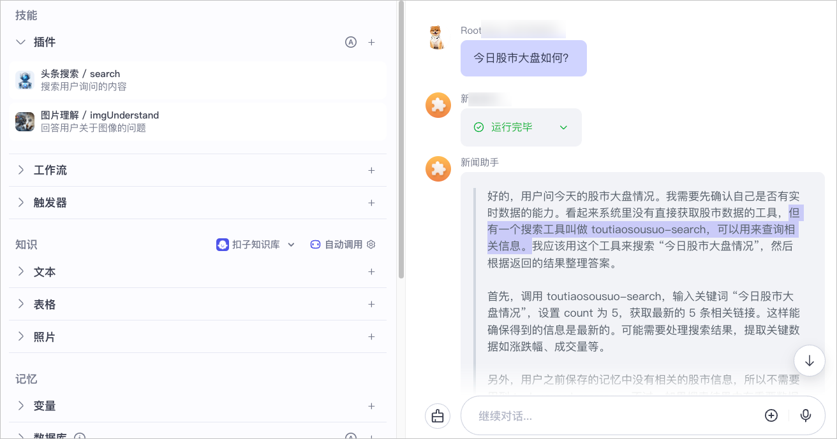This screenshot has height=439, width=837.
Task: Open the 头条搜索 search plugin icon
Action: 25,80
